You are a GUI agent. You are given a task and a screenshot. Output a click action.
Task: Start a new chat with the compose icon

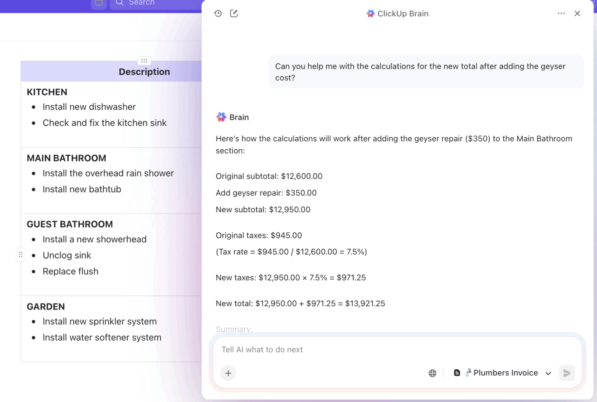(x=234, y=14)
